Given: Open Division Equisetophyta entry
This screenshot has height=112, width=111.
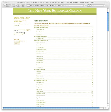Looking at the screenshot, I should [41, 36].
